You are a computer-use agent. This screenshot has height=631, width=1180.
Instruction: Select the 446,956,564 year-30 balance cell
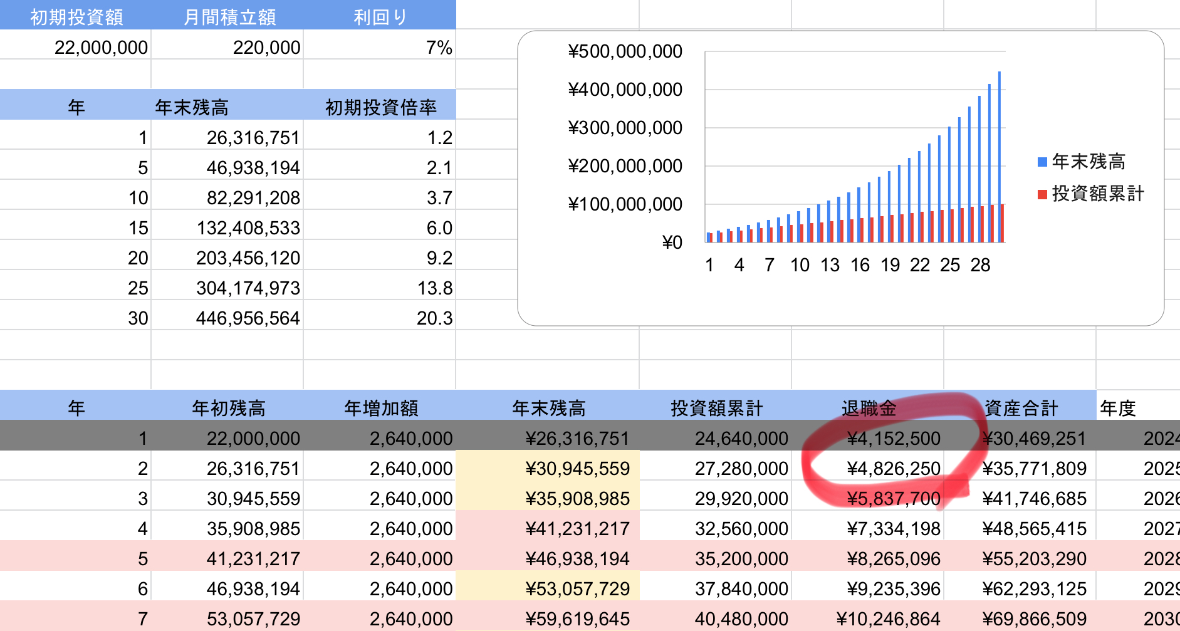point(248,318)
